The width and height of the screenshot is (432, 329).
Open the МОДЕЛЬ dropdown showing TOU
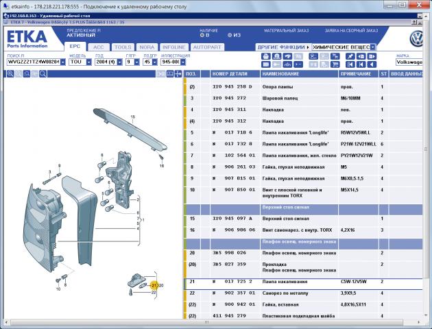[x=88, y=62]
